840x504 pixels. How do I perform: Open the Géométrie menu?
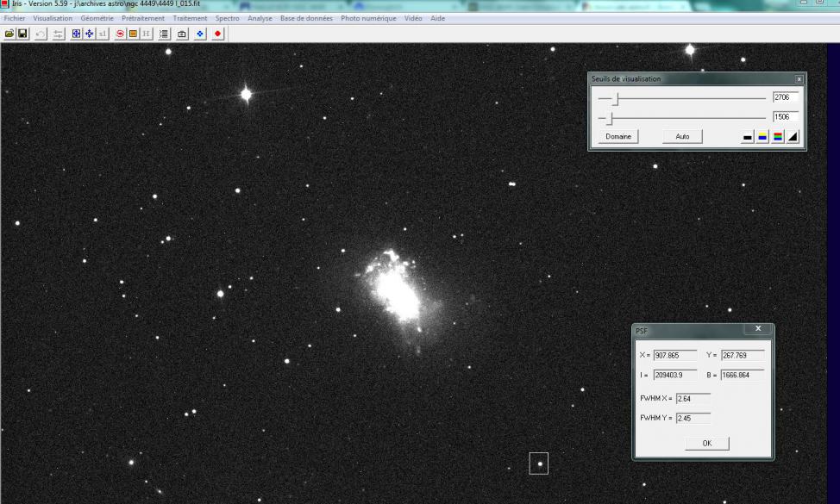click(x=97, y=18)
